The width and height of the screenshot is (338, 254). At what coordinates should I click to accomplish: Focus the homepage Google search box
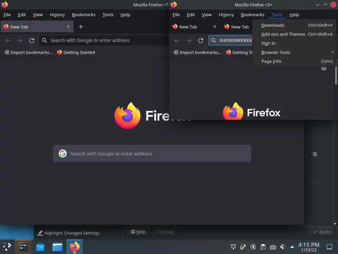coord(152,153)
